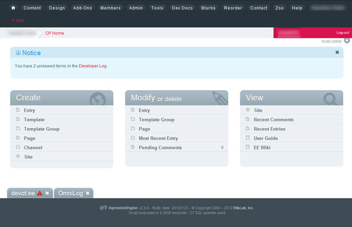The image size is (352, 227).
Task: Click Entry in the Create panel
Action: (30, 110)
